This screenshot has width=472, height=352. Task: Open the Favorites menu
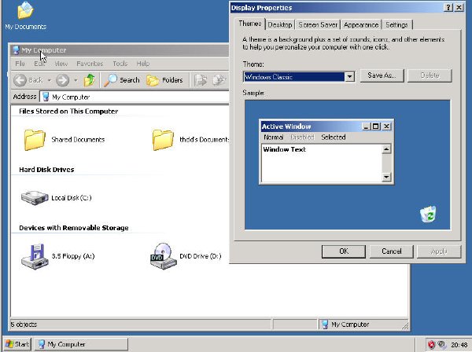90,64
